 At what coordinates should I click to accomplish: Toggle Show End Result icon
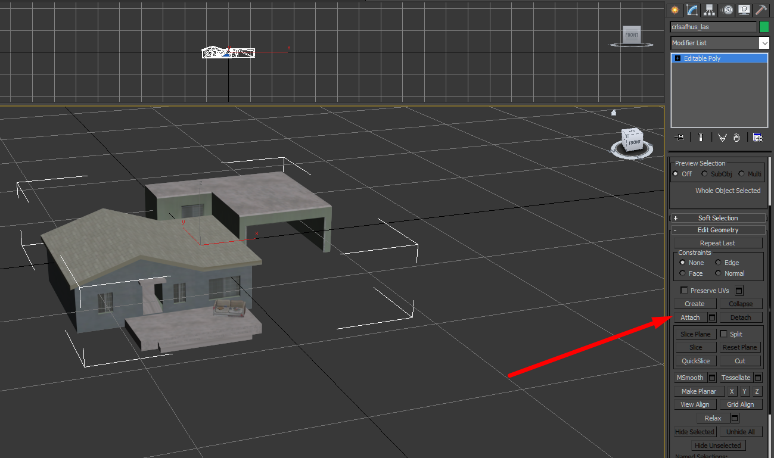tap(701, 138)
